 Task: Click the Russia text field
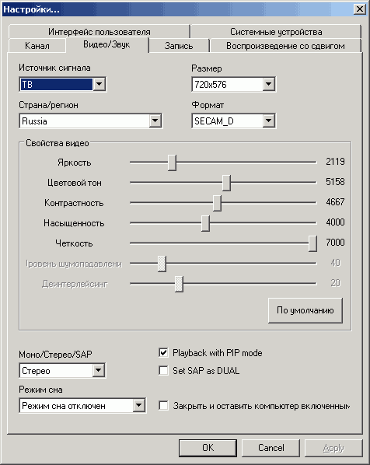click(85, 121)
